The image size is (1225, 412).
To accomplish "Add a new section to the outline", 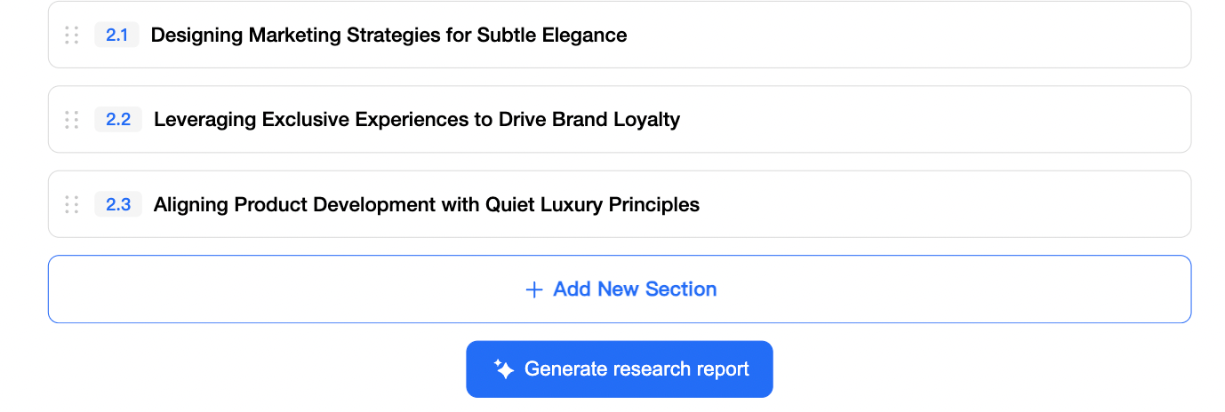I will pos(620,289).
